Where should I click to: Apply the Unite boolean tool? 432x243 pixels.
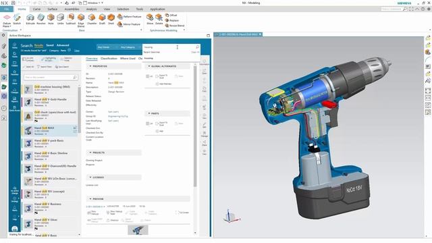[x=60, y=20]
